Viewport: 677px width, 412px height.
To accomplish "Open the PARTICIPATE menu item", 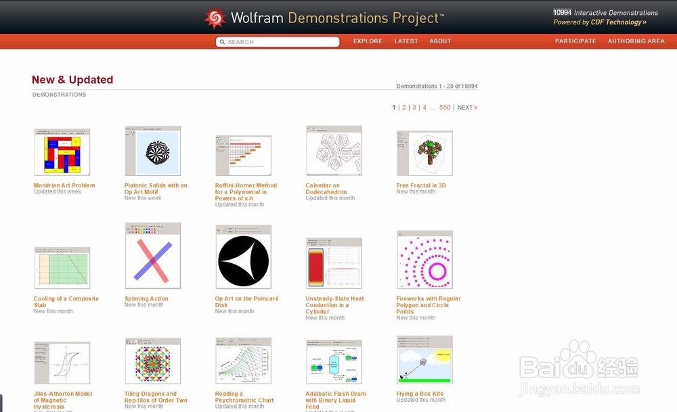I will [x=575, y=41].
